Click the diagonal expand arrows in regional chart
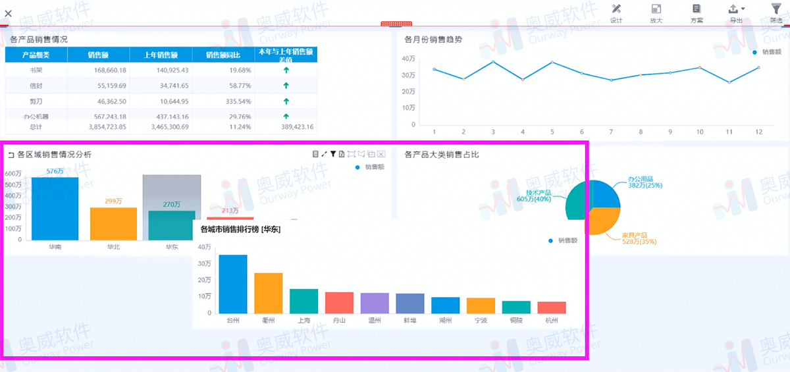Viewport: 790px width, 372px height. click(x=324, y=154)
